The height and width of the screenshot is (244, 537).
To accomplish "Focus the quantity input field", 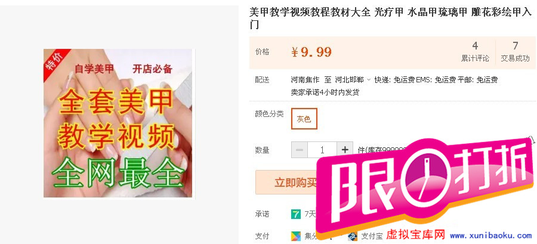I will 322,150.
